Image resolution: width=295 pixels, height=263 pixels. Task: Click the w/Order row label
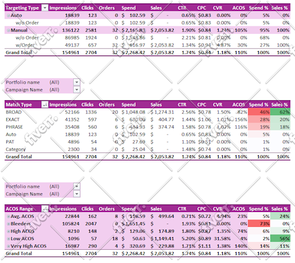25,45
